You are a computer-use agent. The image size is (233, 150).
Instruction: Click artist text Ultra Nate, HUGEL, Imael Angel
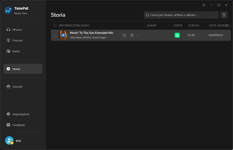click(x=88, y=38)
